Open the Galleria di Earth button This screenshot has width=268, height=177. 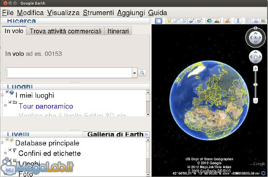tap(116, 134)
